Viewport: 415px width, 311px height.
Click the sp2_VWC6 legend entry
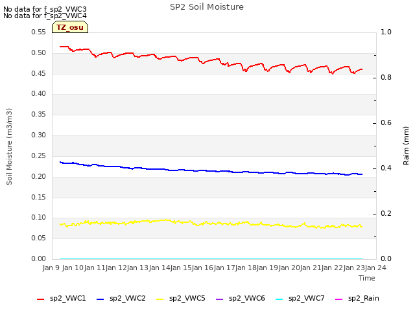click(x=241, y=299)
